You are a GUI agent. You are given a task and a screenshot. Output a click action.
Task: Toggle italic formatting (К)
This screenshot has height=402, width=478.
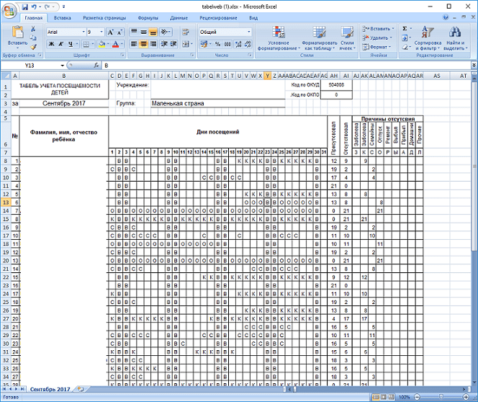click(61, 44)
